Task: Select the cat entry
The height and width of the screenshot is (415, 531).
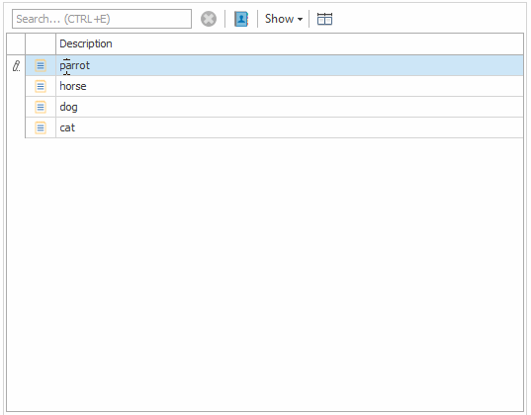Action: (67, 127)
